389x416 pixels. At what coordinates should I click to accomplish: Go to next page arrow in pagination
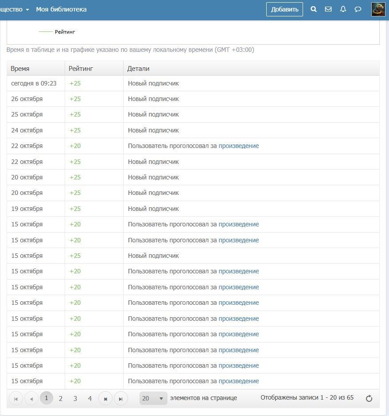click(105, 399)
